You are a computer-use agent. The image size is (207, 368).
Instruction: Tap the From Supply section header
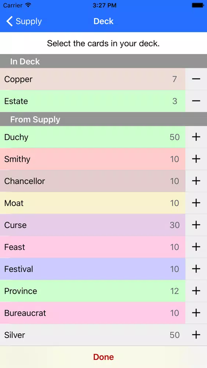(103, 119)
